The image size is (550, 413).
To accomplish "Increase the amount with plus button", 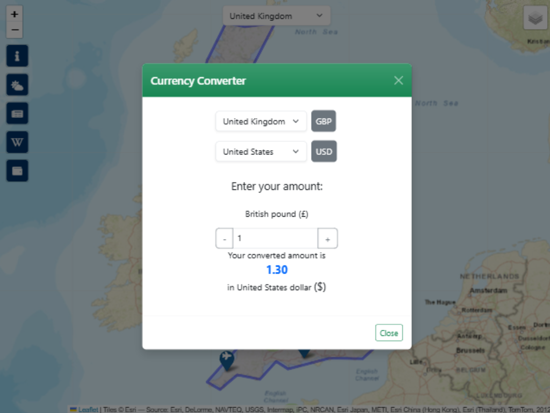I will [328, 239].
